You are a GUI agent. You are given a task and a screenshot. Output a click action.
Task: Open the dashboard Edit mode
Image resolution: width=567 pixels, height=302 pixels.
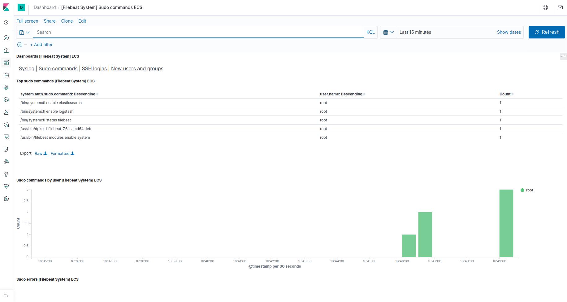(82, 21)
